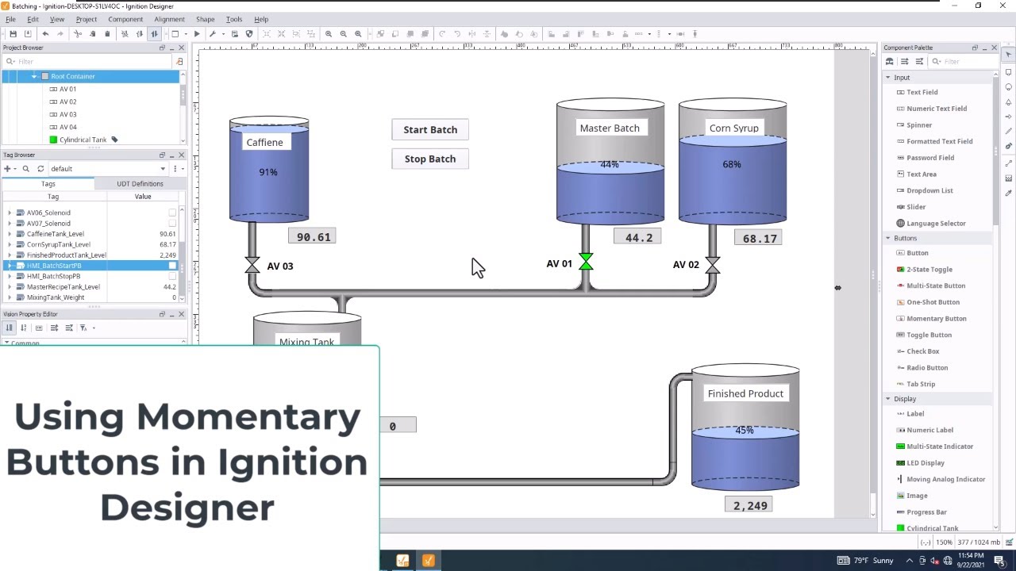Expand the CaffeineTank_Level tag
This screenshot has width=1016, height=571.
10,234
